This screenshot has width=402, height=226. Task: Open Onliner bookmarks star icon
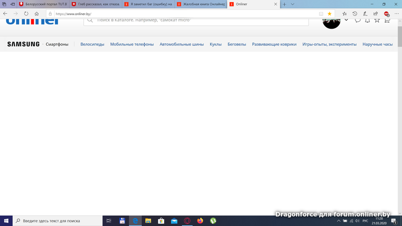[377, 21]
